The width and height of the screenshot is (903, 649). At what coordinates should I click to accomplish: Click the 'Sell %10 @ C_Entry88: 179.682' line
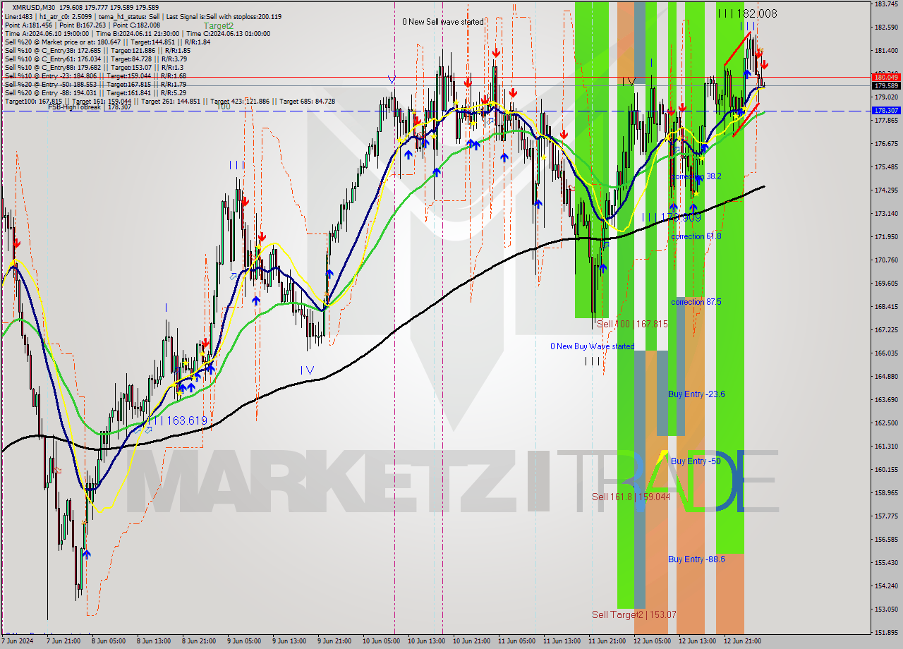point(94,67)
